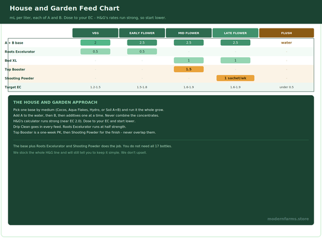Click 'THE HOUSE AND GARDEN APPROACH' heading
The width and height of the screenshot is (322, 238).
click(x=55, y=102)
